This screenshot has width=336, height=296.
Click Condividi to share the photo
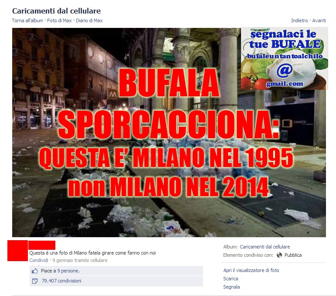[x=39, y=260]
